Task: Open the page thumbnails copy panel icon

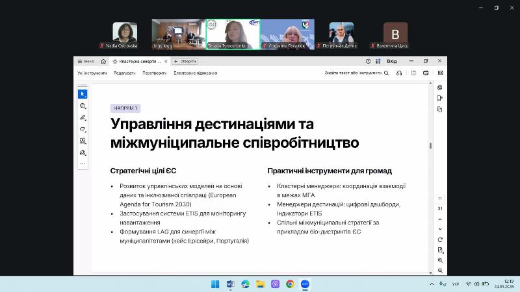Action: coord(440,110)
